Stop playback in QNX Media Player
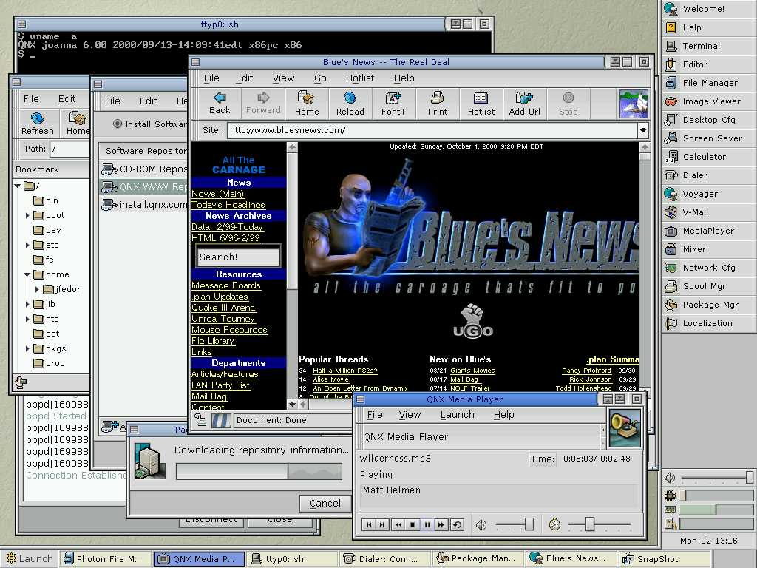The image size is (757, 568). coord(413,524)
